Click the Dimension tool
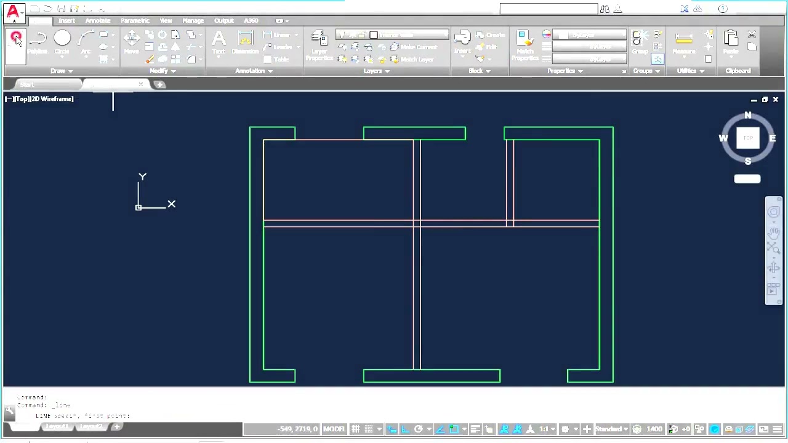Viewport: 788px width, 443px height. pos(245,42)
